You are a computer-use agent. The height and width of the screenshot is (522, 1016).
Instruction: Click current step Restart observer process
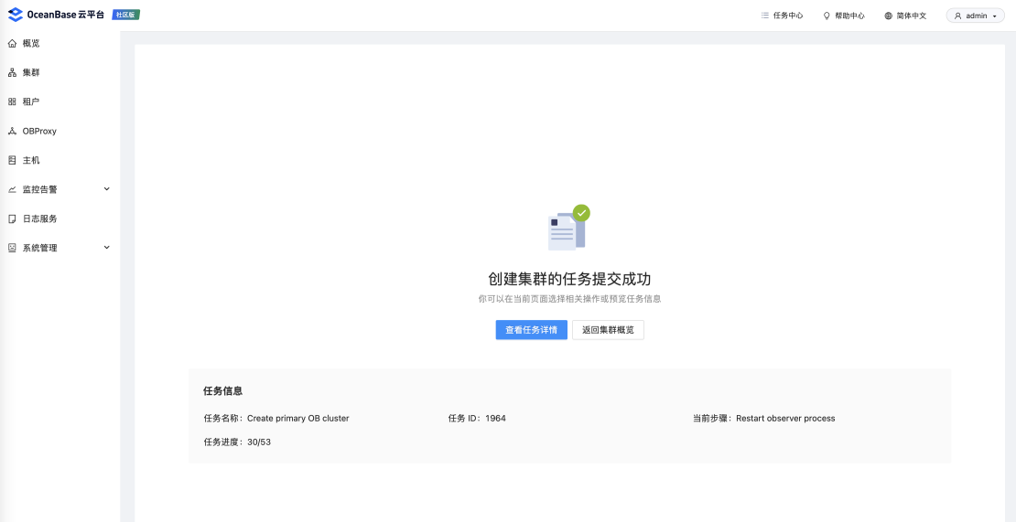tap(785, 419)
